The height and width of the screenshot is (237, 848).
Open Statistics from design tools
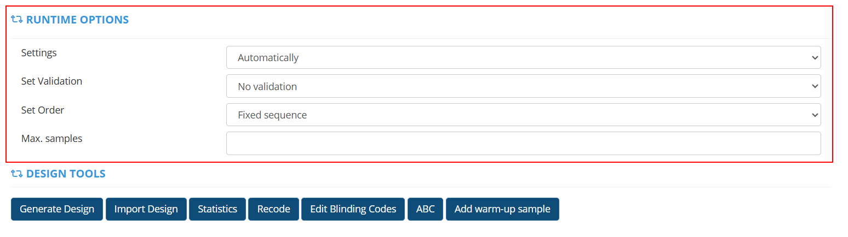tap(217, 209)
